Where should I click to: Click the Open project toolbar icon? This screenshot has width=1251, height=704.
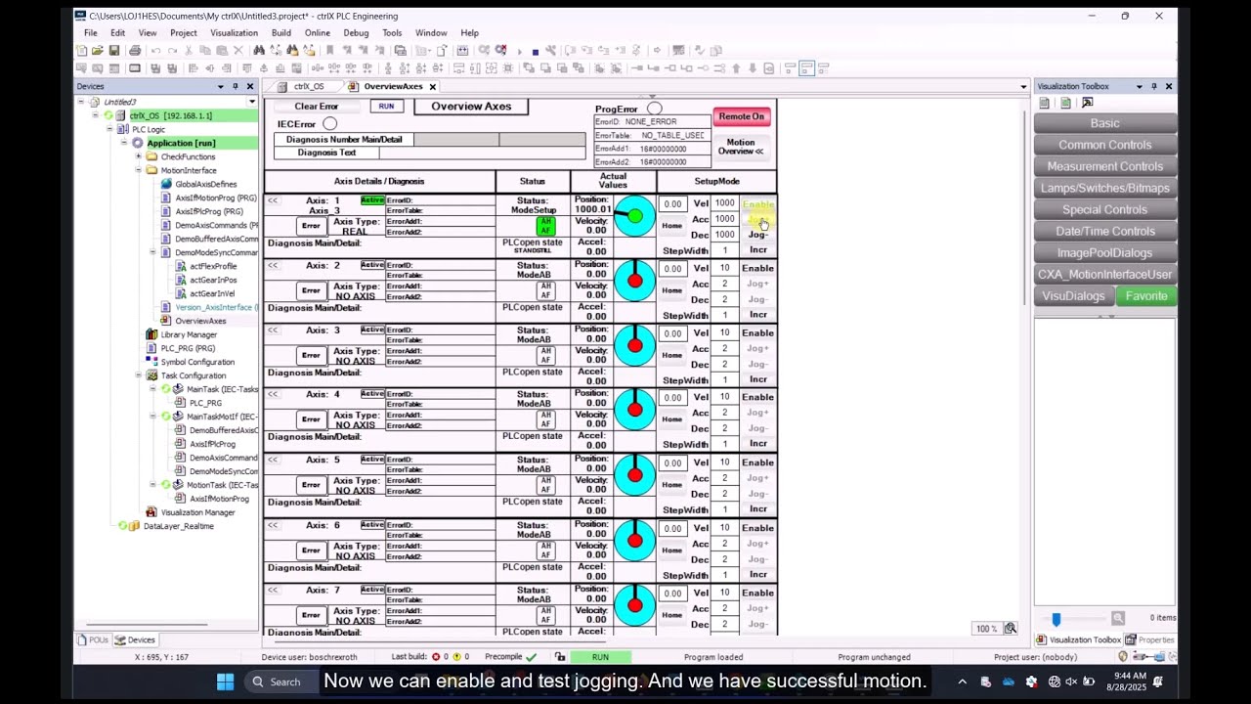click(x=98, y=51)
